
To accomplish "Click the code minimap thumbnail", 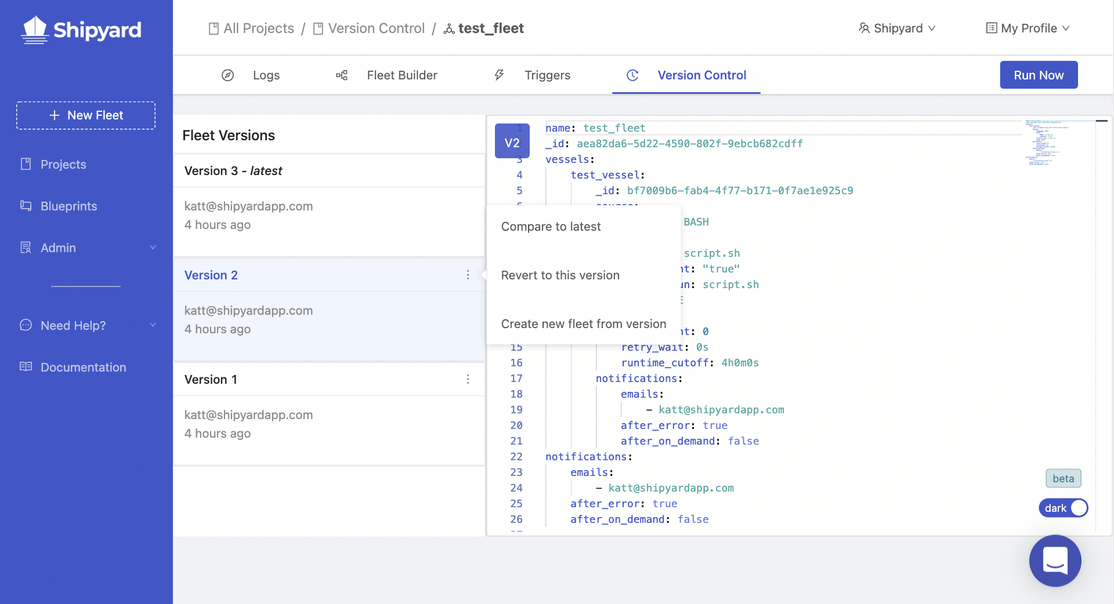I will tap(1046, 143).
